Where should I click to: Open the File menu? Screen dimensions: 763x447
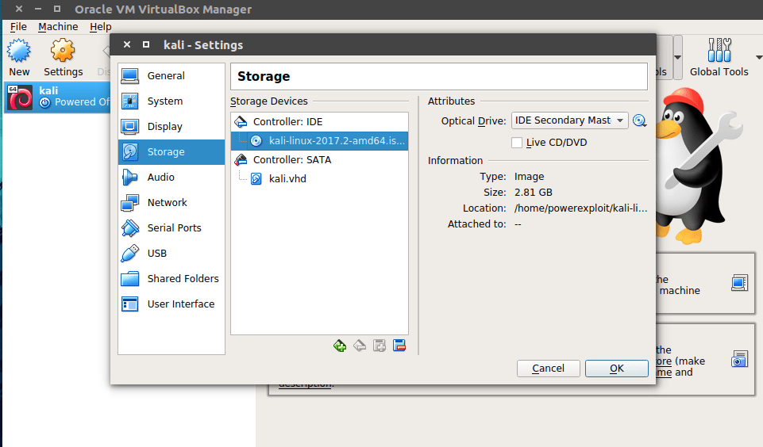pyautogui.click(x=18, y=27)
